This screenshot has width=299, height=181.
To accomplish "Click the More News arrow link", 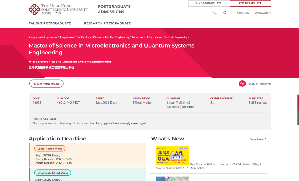I will [258, 139].
